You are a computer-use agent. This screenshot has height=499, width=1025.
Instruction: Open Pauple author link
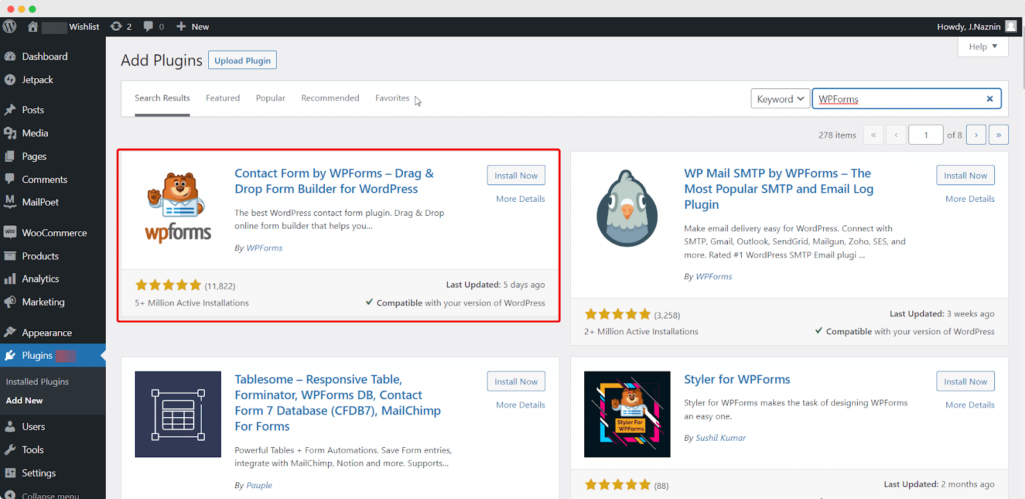[259, 485]
